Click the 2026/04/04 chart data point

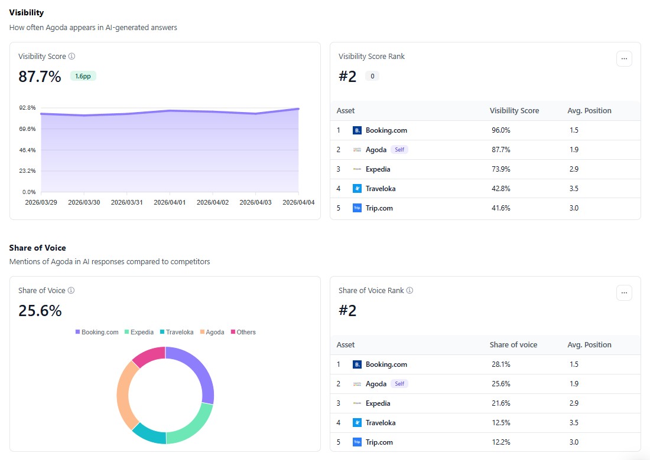click(x=298, y=109)
